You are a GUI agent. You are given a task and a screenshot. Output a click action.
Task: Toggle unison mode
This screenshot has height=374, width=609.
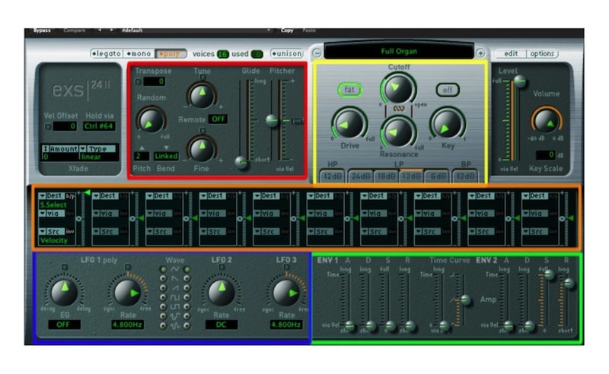[x=287, y=54]
